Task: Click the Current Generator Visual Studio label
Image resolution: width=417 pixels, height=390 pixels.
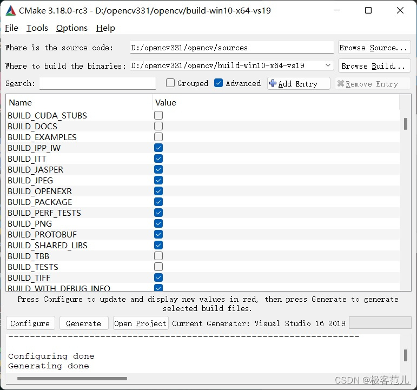Action: pyautogui.click(x=259, y=323)
